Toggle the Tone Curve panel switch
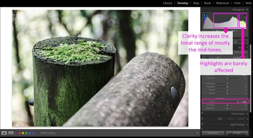 [x=202, y=113]
